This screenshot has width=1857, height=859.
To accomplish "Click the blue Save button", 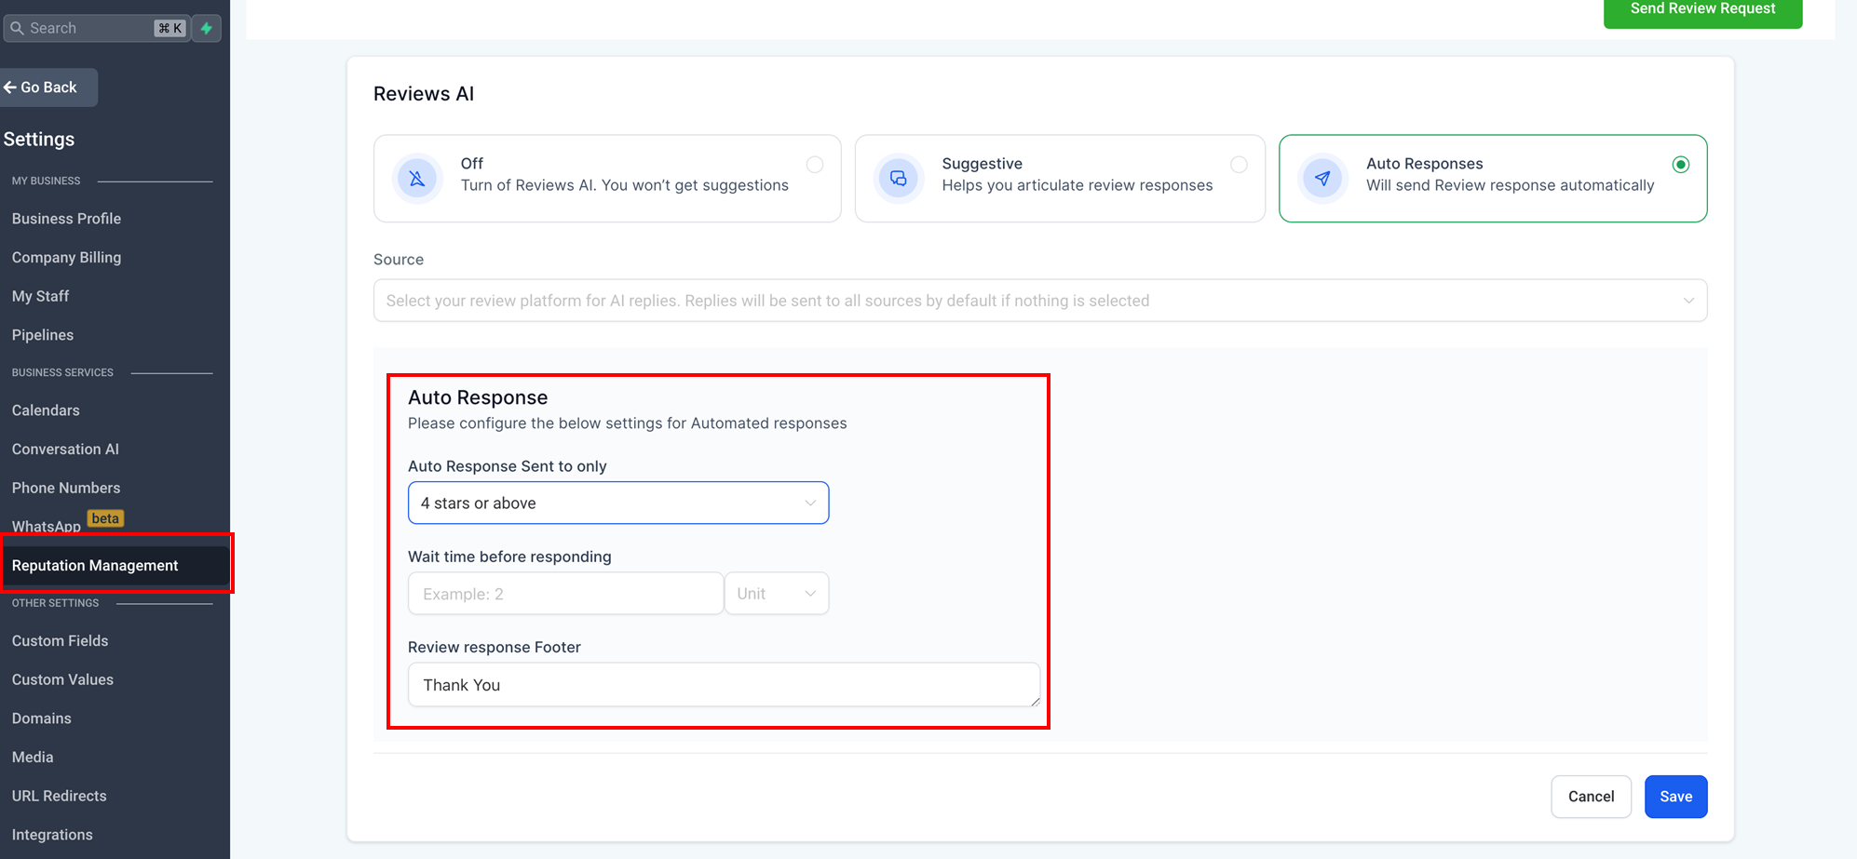I will (1675, 797).
